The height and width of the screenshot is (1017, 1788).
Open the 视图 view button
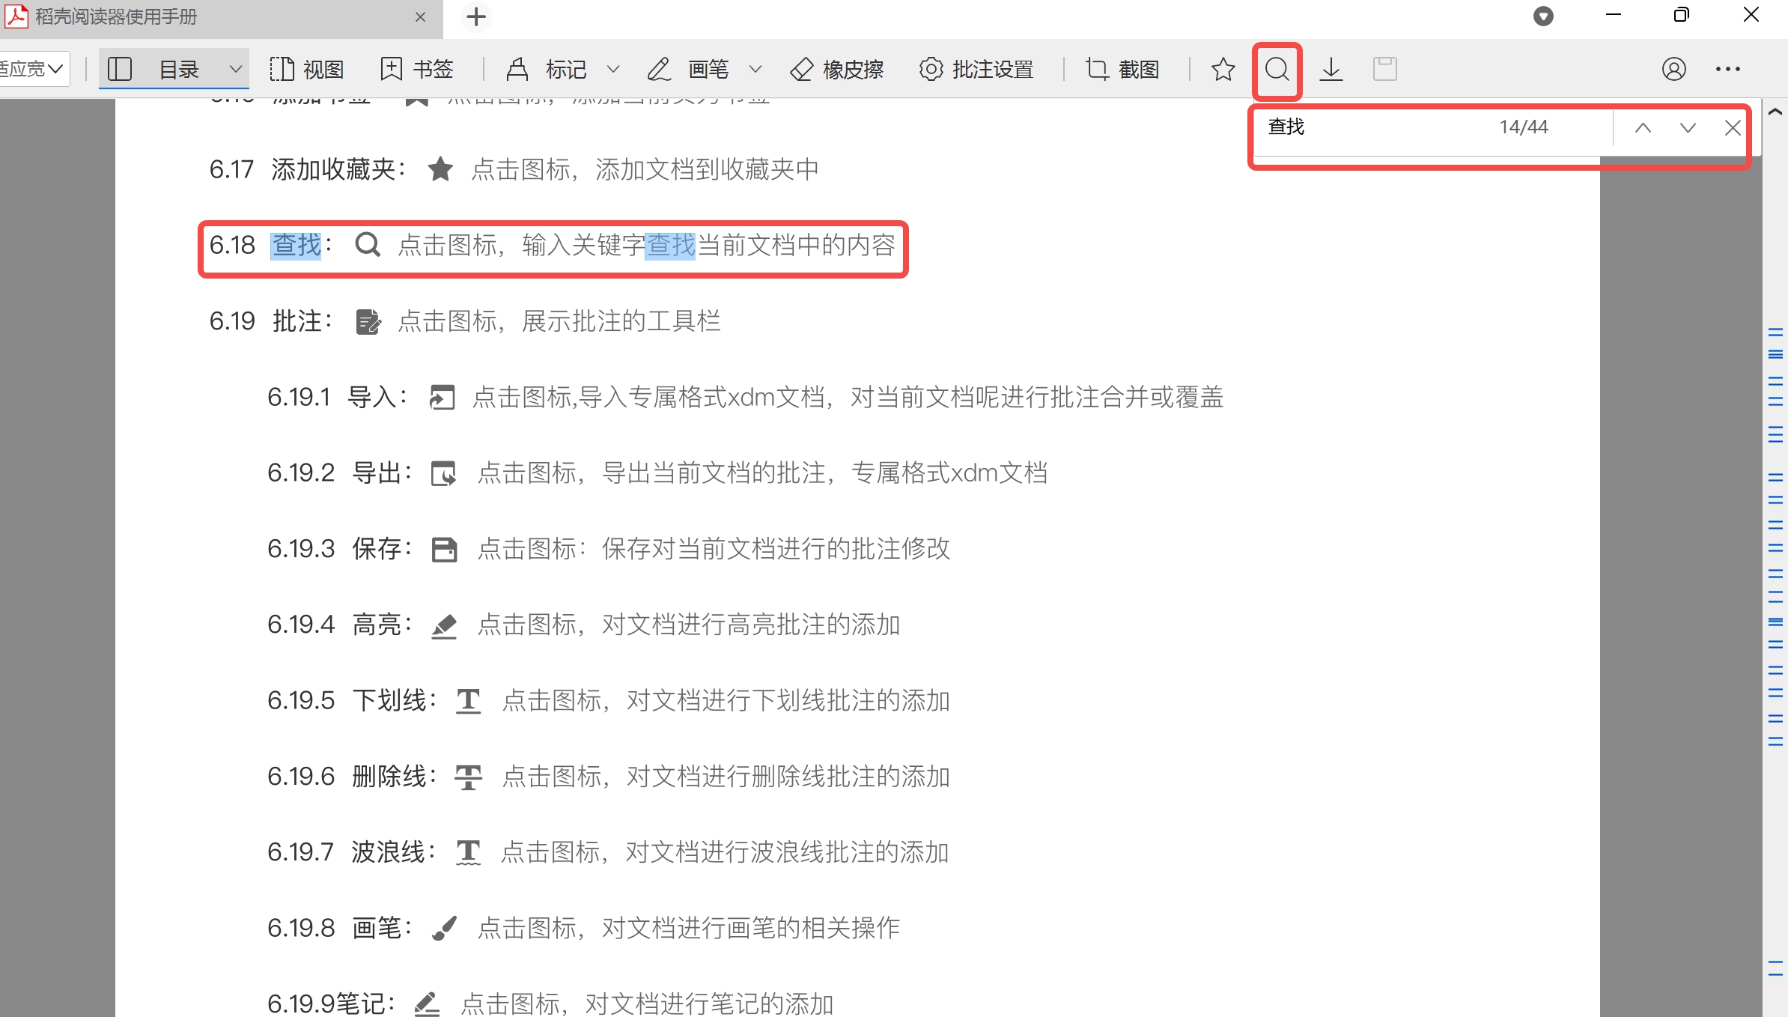(x=306, y=70)
